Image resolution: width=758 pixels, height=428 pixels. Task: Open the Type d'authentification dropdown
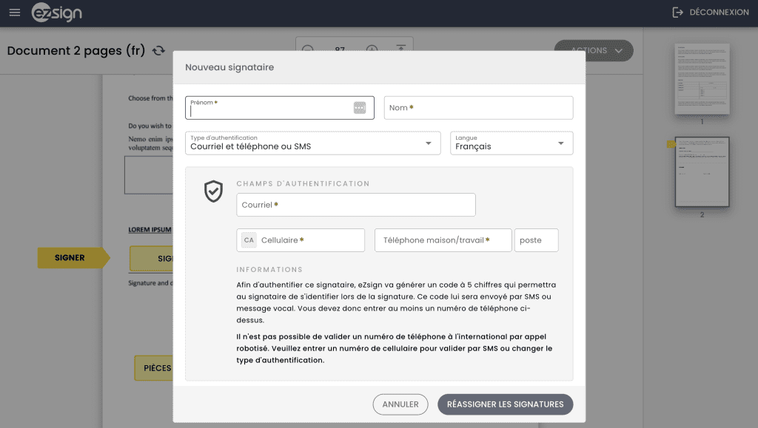[x=313, y=143]
